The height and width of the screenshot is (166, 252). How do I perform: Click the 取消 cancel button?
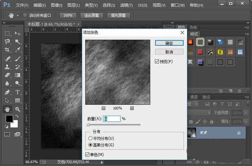coord(169,52)
